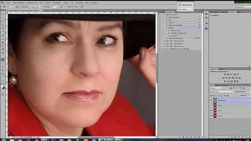This screenshot has width=251, height=141.
Task: Select the Move tool
Action: pos(3,14)
